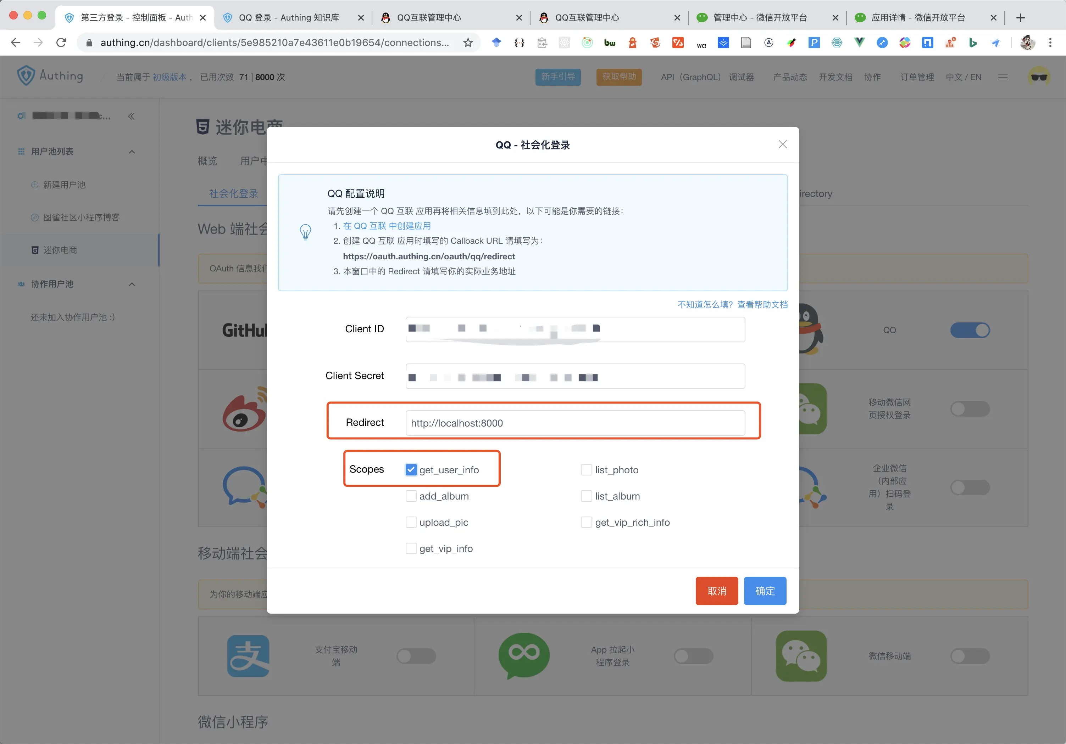
Task: Open the user avatar with sunglasses
Action: click(1039, 77)
